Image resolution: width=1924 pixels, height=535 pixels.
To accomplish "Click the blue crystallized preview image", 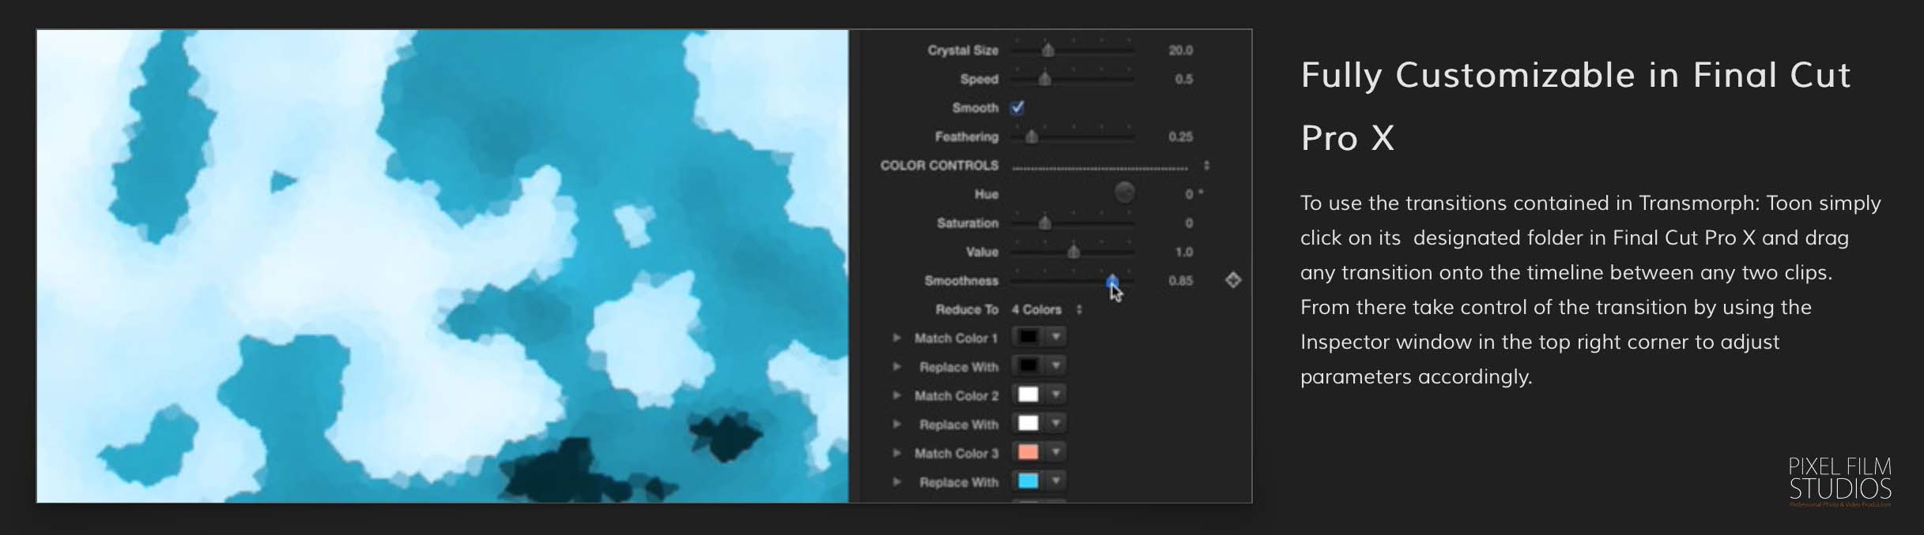I will pyautogui.click(x=443, y=266).
